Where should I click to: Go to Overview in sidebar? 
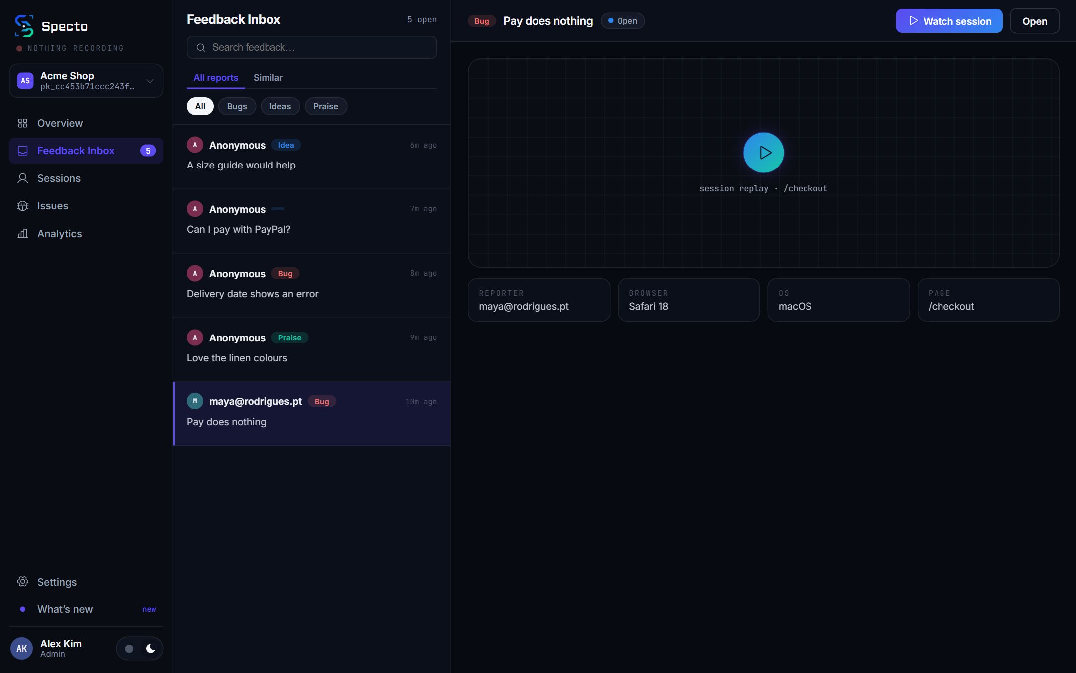coord(86,123)
